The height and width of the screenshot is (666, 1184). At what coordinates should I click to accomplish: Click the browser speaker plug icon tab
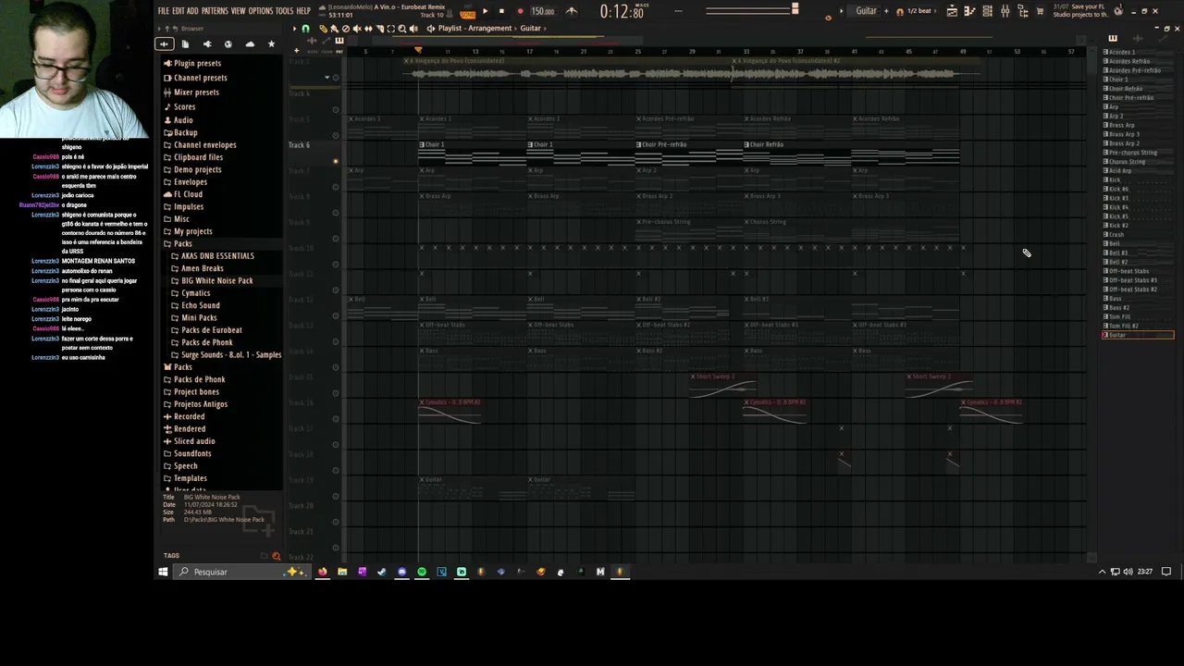click(206, 44)
